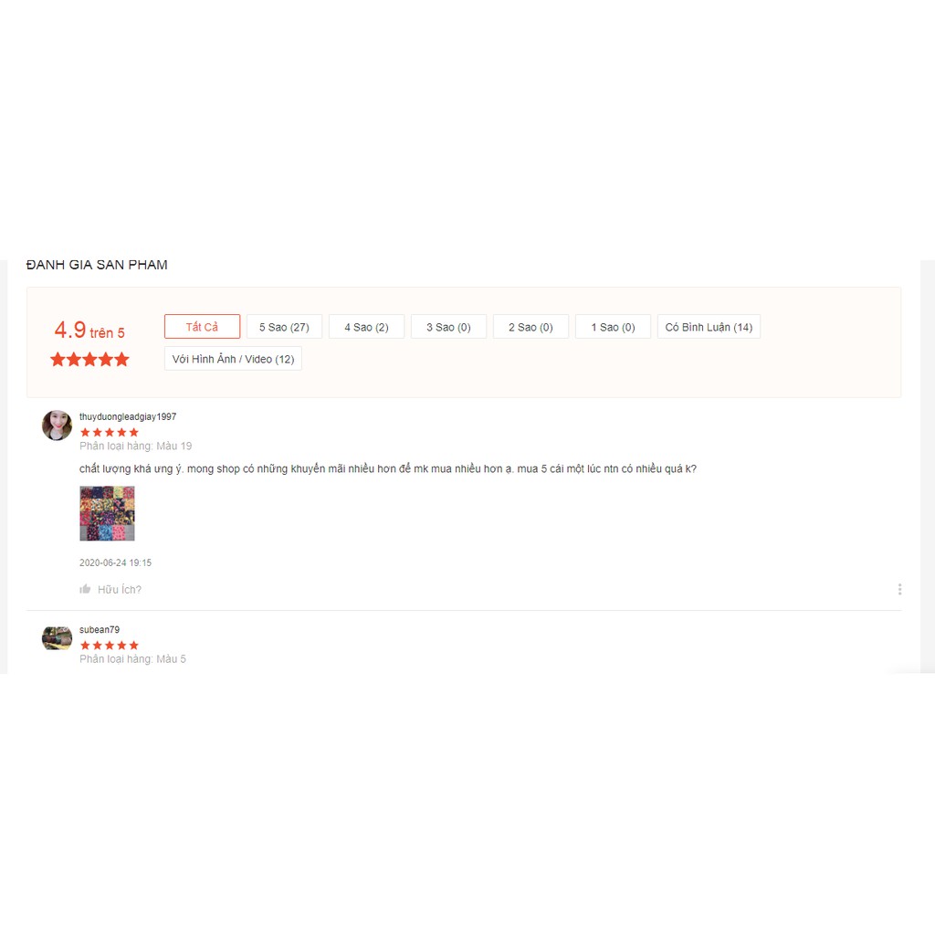Viewport: 935px width, 935px height.
Task: Filter reviews by 2 Sao (0)
Action: coord(531,327)
